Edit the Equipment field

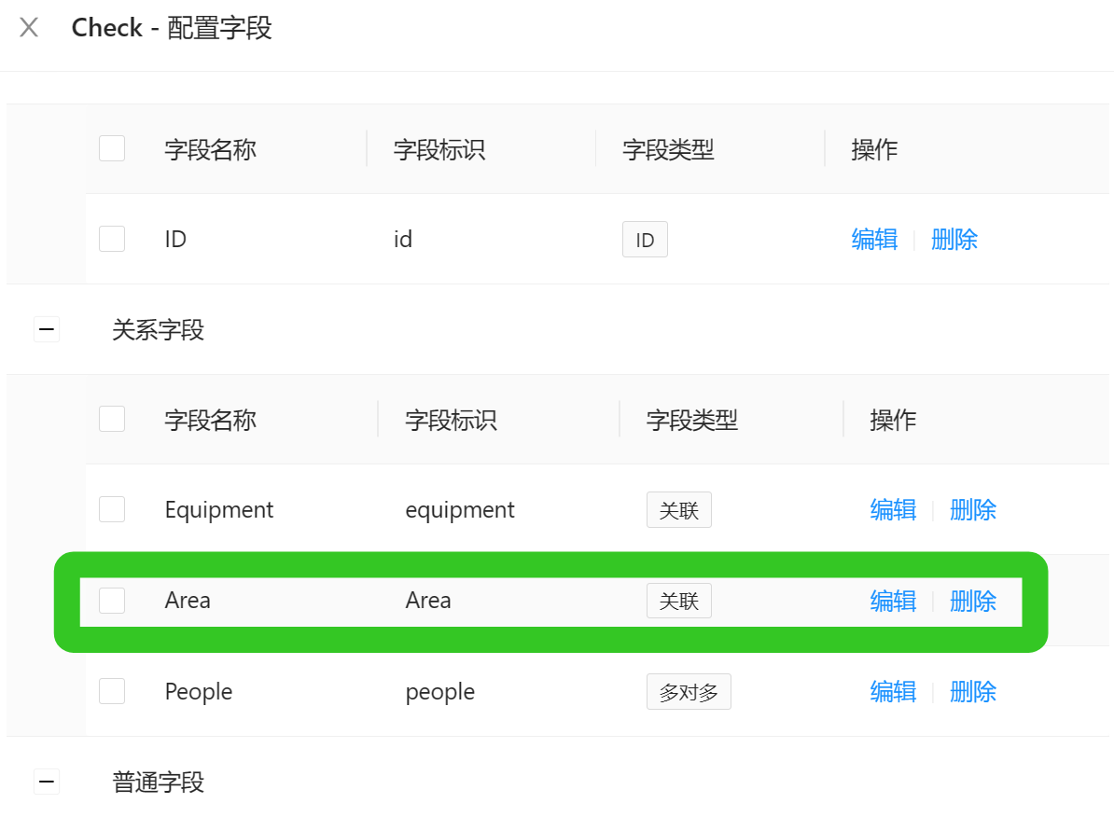(x=892, y=509)
